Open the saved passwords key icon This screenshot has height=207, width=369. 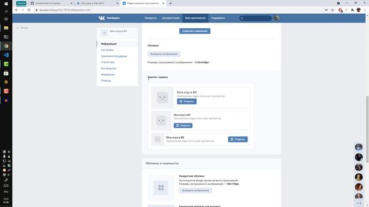tap(326, 10)
